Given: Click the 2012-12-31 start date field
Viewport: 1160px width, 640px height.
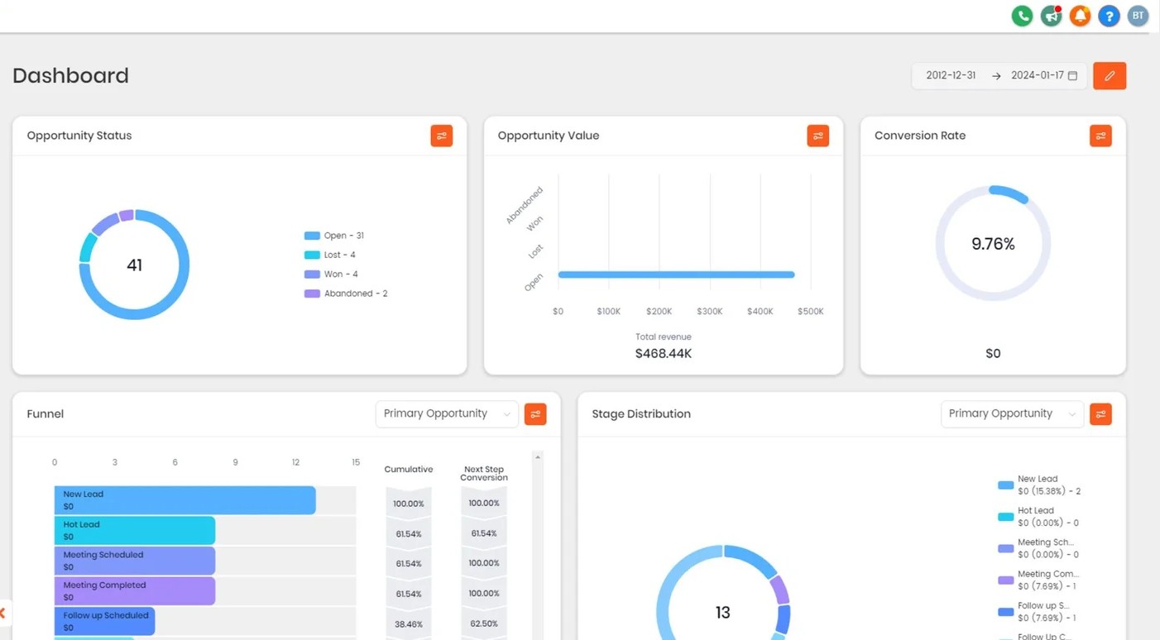Looking at the screenshot, I should [x=951, y=75].
